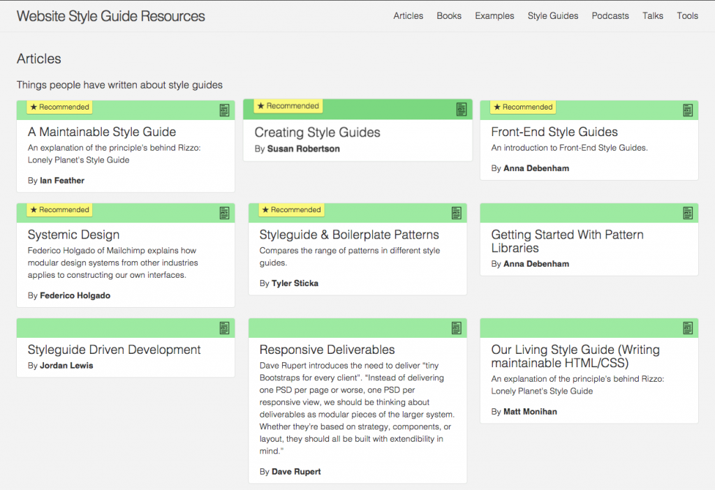
Task: Click the article icon on Systemic Design card
Action: tap(224, 213)
